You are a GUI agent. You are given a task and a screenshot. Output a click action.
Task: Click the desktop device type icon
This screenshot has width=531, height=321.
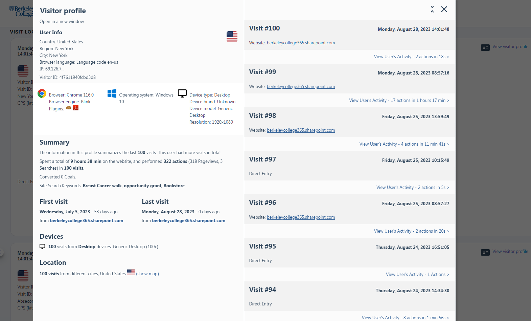click(x=182, y=93)
